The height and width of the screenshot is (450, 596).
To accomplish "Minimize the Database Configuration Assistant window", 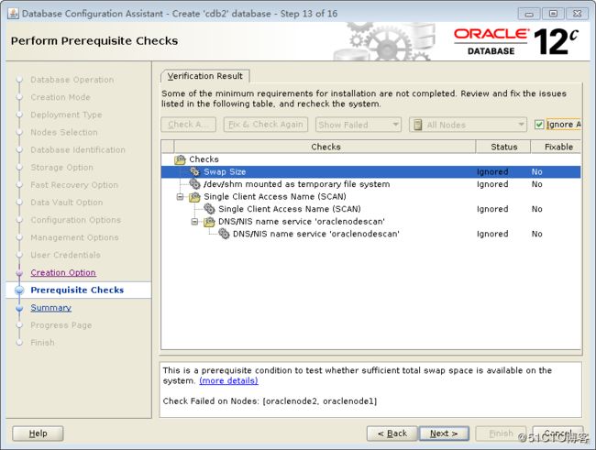I will (x=529, y=14).
